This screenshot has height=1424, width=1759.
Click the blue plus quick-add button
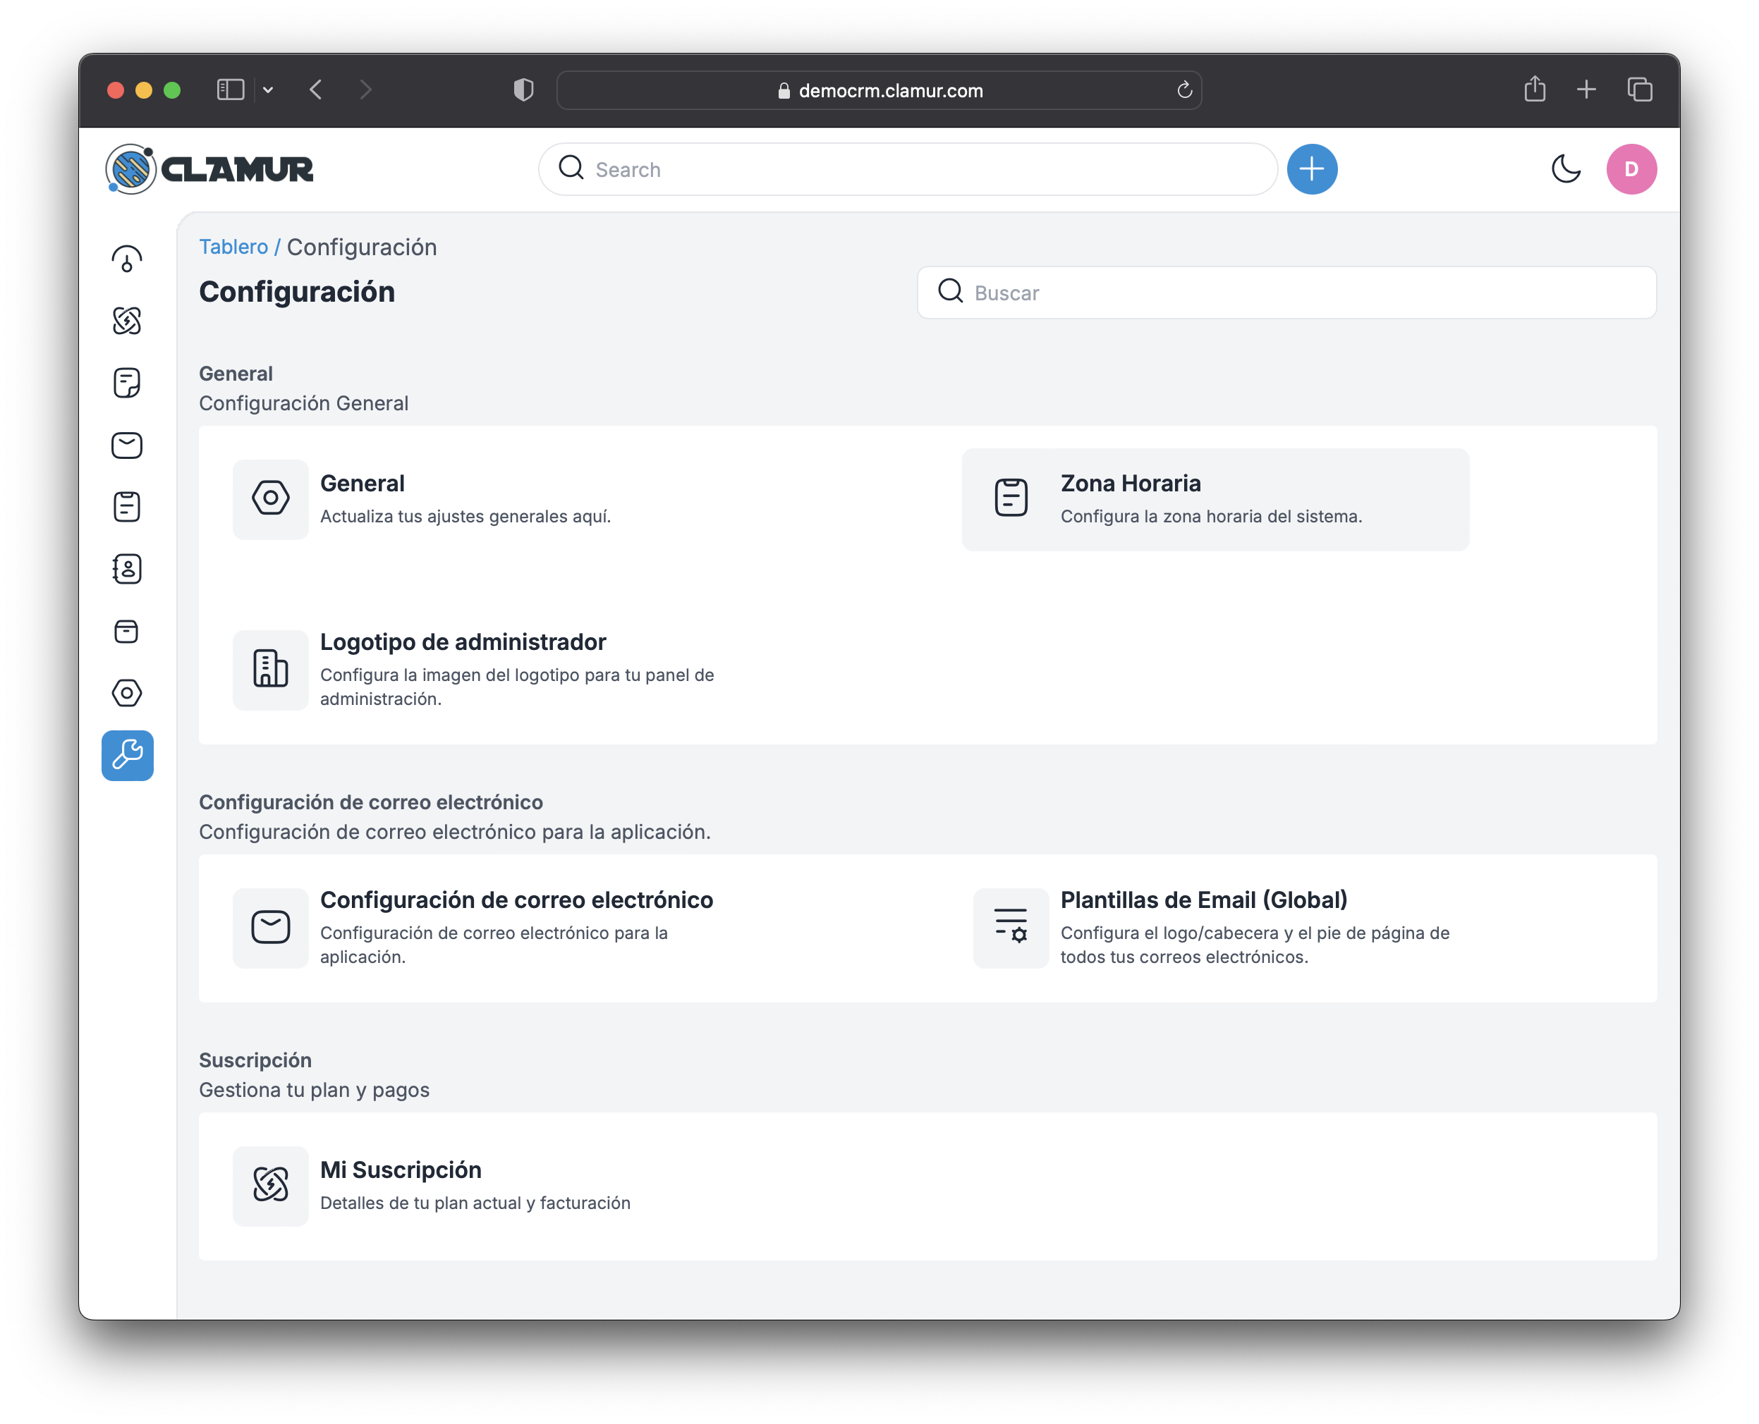click(x=1312, y=170)
